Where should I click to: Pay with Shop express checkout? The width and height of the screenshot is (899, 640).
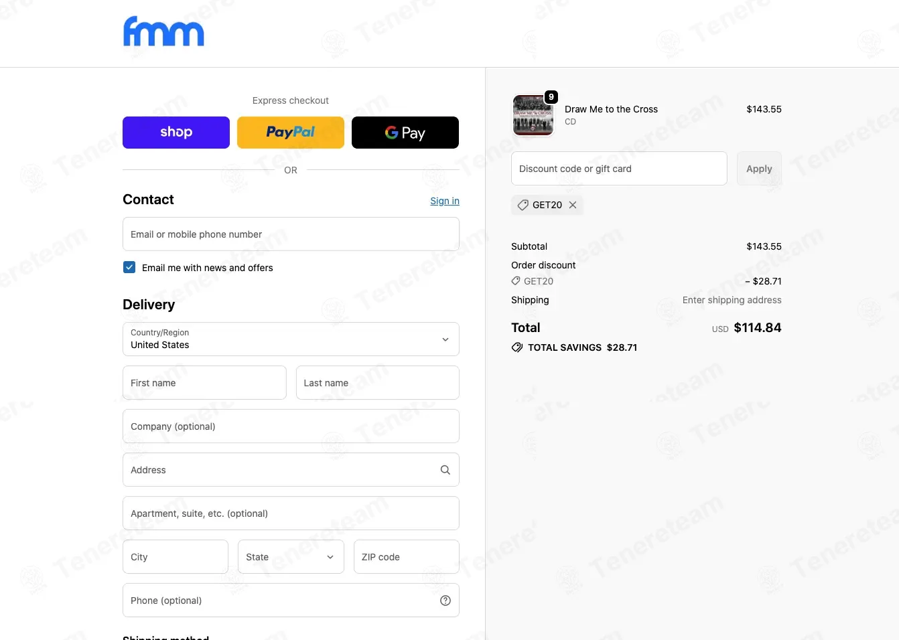tap(176, 133)
